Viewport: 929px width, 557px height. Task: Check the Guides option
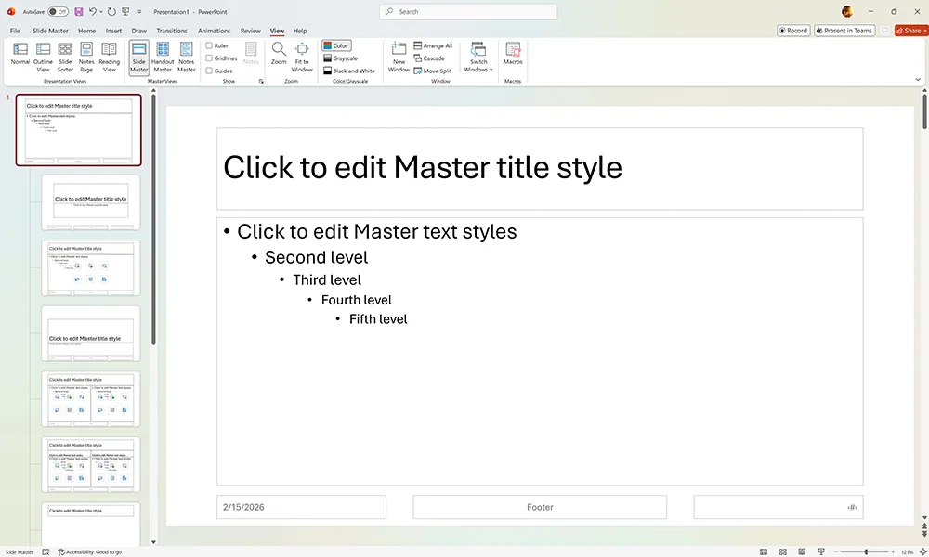pyautogui.click(x=212, y=69)
